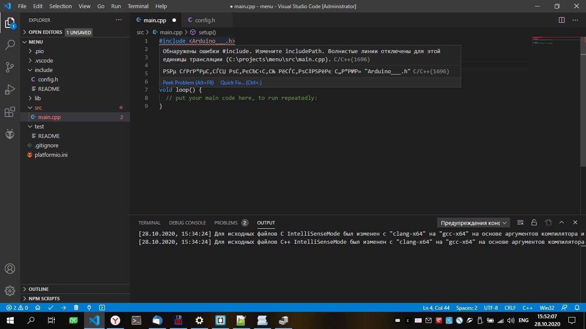Expand the .vscode folder

point(75,60)
